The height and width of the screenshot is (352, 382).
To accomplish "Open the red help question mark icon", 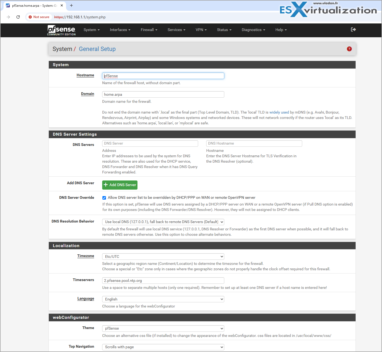I will tap(349, 49).
